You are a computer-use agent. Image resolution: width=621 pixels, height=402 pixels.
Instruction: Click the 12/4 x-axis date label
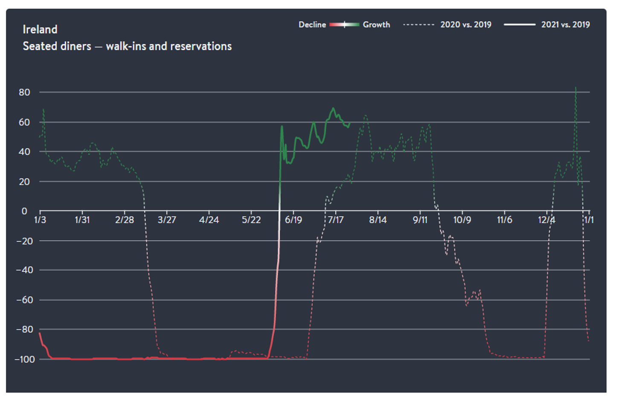click(546, 220)
